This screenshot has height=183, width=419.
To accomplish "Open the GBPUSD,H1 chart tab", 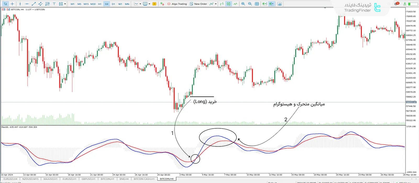I will [89, 179].
